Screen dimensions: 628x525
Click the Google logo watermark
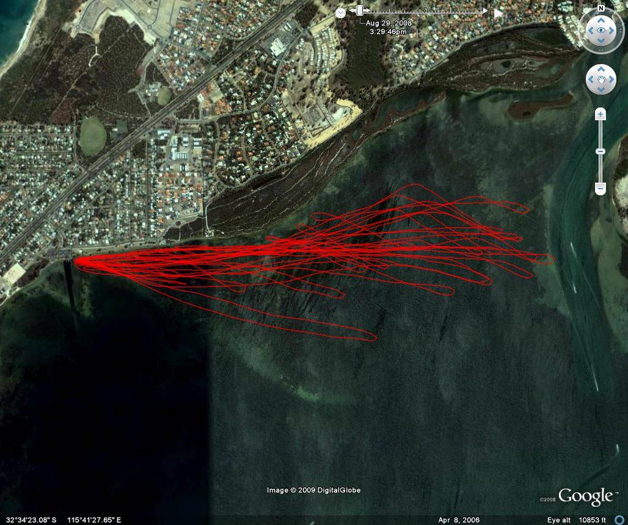(x=585, y=496)
